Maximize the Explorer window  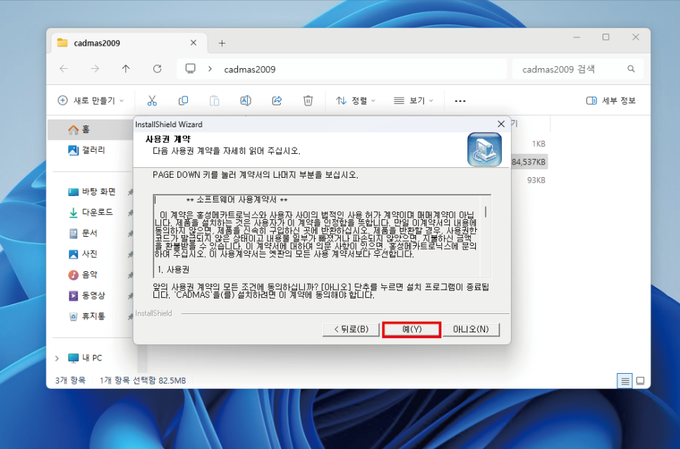[x=606, y=37]
